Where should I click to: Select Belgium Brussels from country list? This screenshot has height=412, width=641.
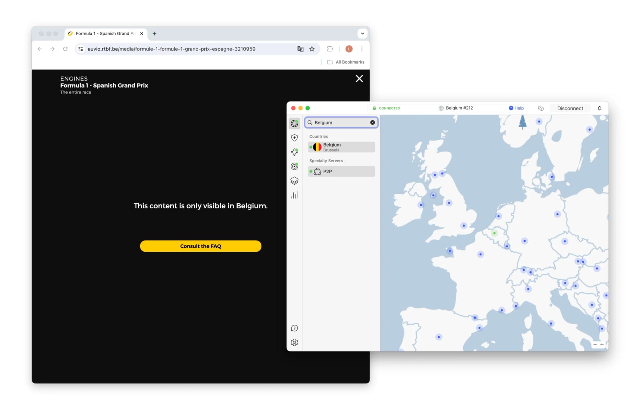coord(341,147)
